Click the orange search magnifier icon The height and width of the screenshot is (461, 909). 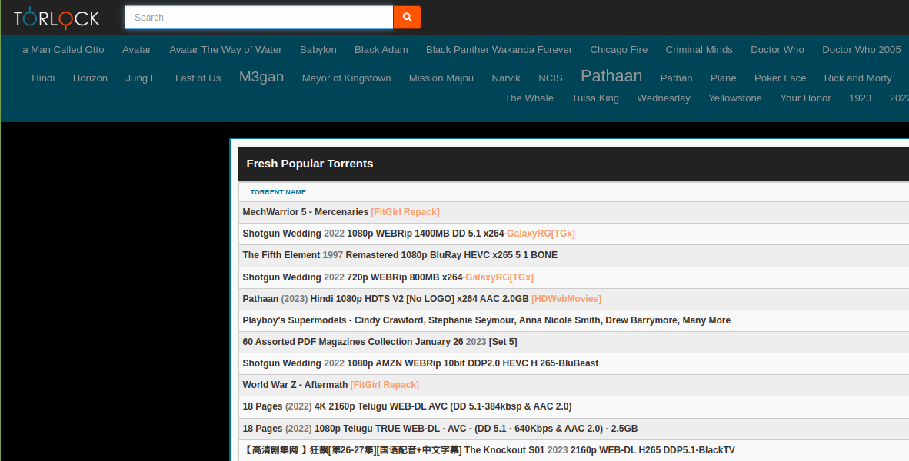tap(407, 17)
